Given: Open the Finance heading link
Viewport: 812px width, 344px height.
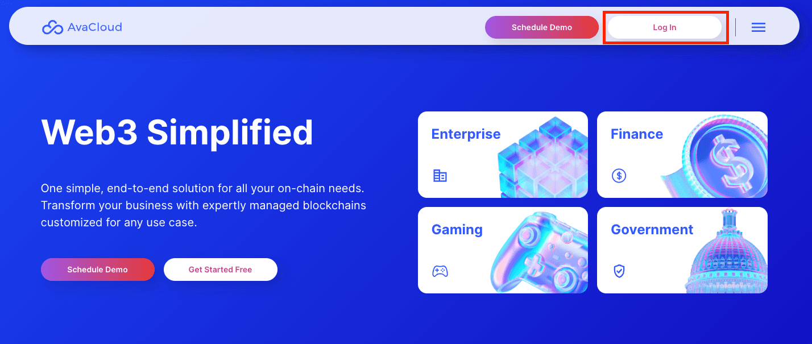Looking at the screenshot, I should point(636,134).
